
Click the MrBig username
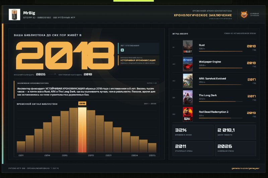[29, 13]
